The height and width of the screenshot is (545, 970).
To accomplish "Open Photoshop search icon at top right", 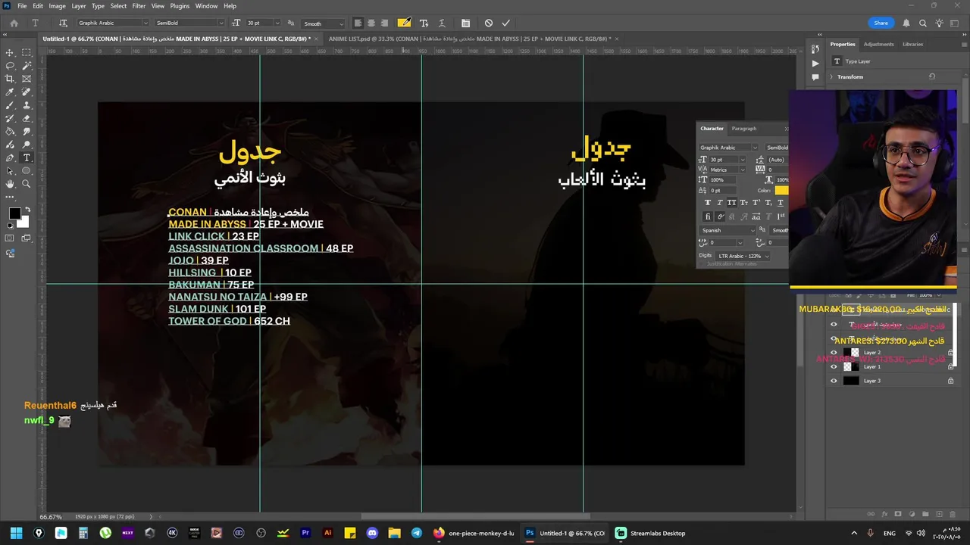I will pos(923,23).
